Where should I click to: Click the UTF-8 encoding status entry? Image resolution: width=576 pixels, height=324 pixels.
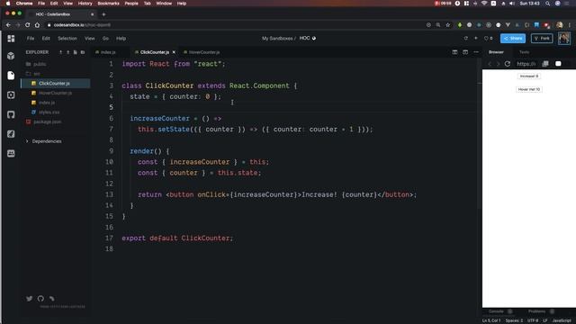point(533,320)
